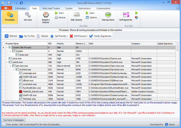The width and height of the screenshot is (181, 128).
Task: Click the Refresh process list button
Action: click(11, 36)
